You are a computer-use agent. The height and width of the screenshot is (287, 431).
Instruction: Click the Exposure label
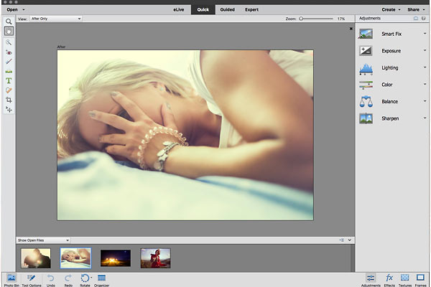pyautogui.click(x=391, y=51)
